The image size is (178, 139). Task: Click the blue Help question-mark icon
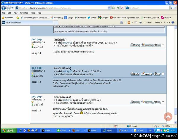click(173, 22)
